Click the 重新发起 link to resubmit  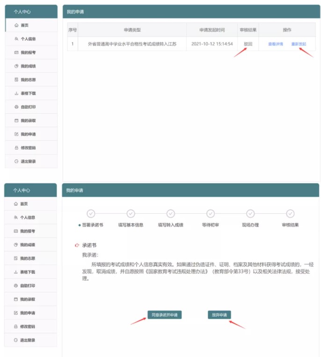(x=299, y=44)
